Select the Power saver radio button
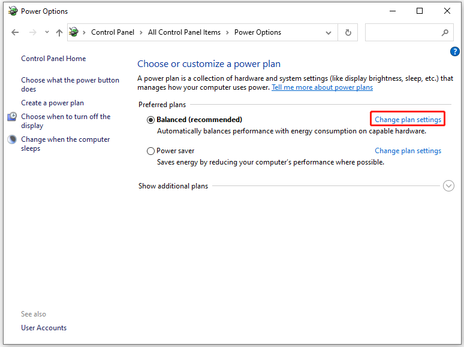The height and width of the screenshot is (347, 464). click(150, 151)
